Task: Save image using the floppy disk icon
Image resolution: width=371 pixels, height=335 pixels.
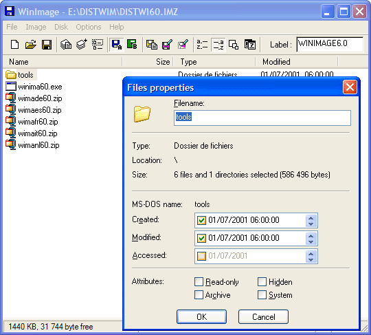Action: 47,45
